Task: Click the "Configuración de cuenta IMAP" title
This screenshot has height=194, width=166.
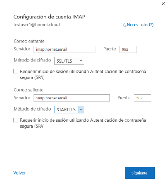Action: (49, 17)
